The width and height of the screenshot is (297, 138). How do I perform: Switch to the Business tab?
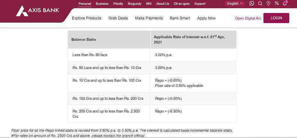click(x=102, y=4)
